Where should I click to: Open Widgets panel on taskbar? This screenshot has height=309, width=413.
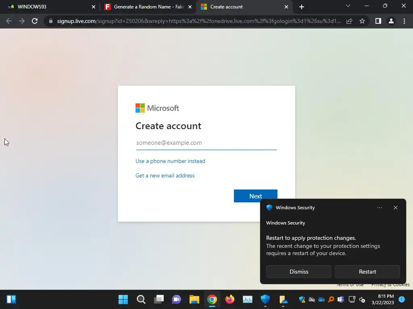click(x=11, y=299)
